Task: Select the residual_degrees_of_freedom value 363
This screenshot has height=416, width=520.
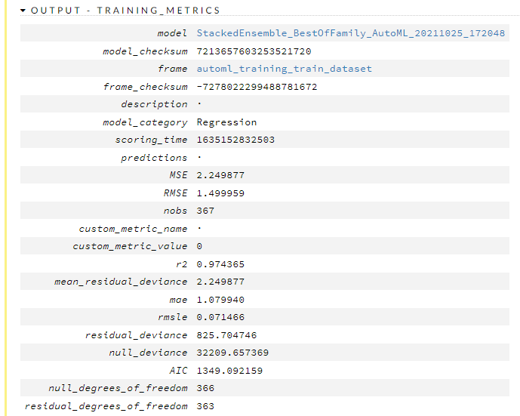Action: pyautogui.click(x=205, y=406)
